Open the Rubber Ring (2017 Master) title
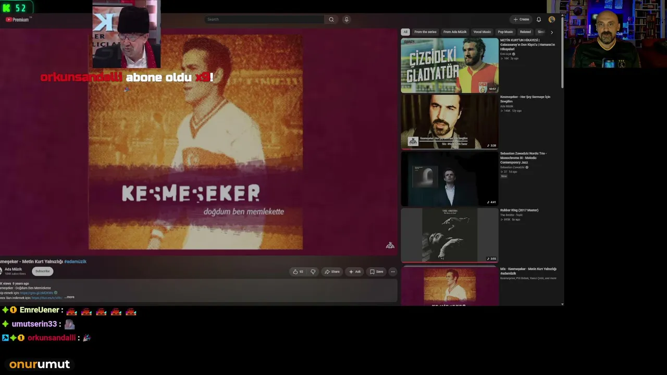This screenshot has height=375, width=667. (519, 210)
